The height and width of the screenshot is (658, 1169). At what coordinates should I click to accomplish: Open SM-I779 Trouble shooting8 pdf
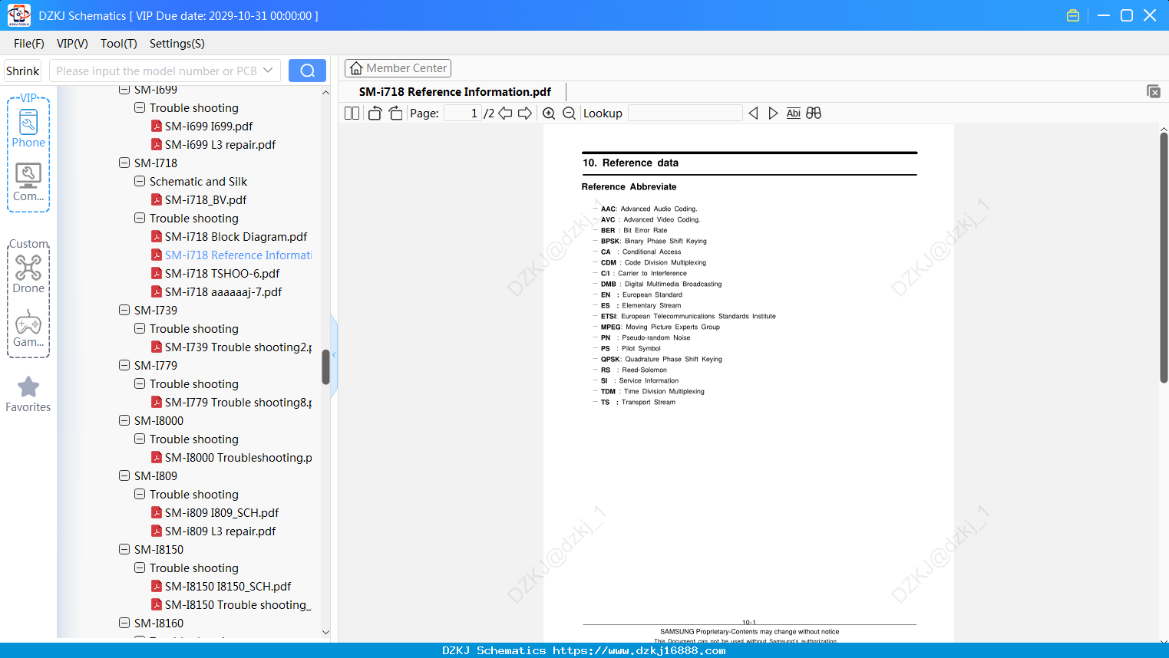pyautogui.click(x=231, y=403)
